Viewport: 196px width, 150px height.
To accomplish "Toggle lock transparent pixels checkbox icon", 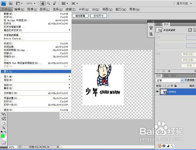I will [164, 86].
